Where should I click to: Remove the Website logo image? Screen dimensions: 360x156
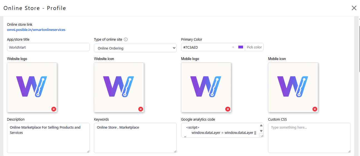point(54,109)
